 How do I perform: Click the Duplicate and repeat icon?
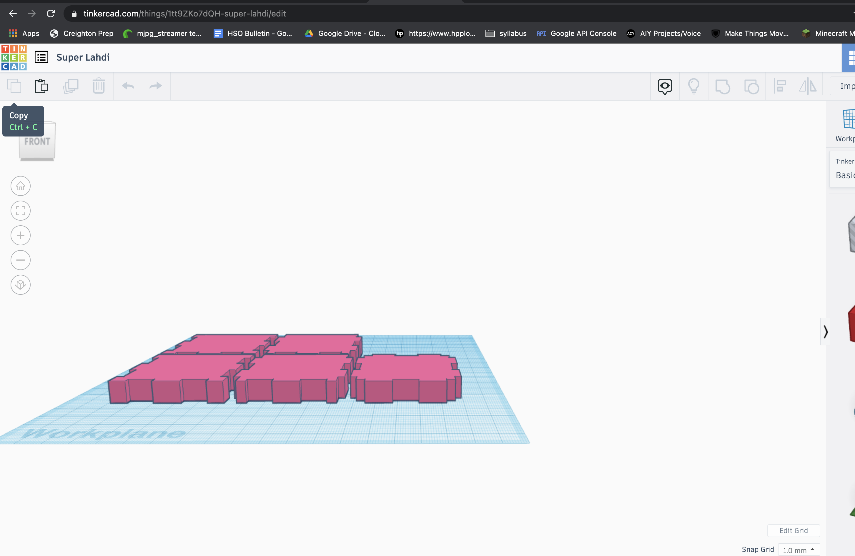coord(70,86)
